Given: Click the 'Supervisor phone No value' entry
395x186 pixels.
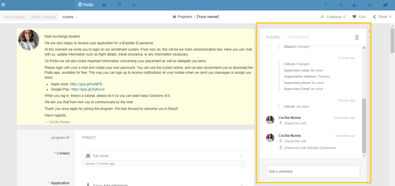Looking at the screenshot, I should pos(304,83).
